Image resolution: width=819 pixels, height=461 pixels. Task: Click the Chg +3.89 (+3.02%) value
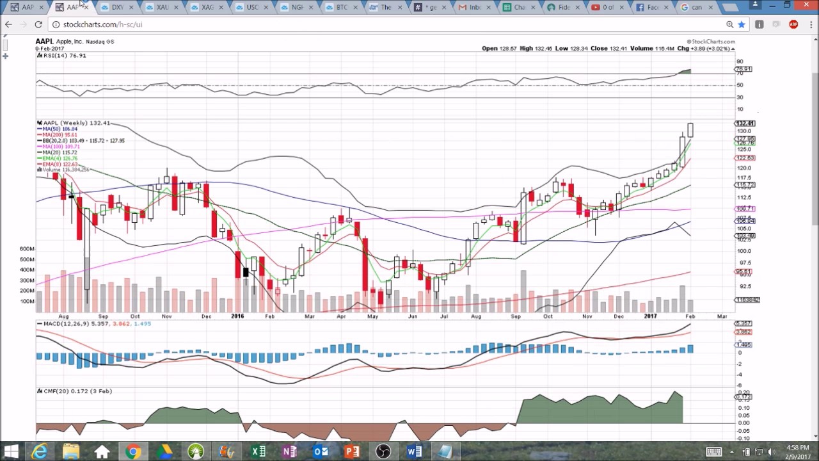pos(706,49)
